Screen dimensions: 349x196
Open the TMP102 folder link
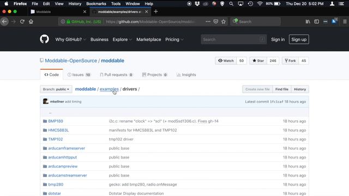coord(56,139)
